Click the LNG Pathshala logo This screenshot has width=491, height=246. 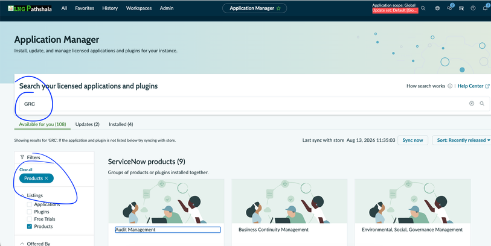pyautogui.click(x=30, y=8)
